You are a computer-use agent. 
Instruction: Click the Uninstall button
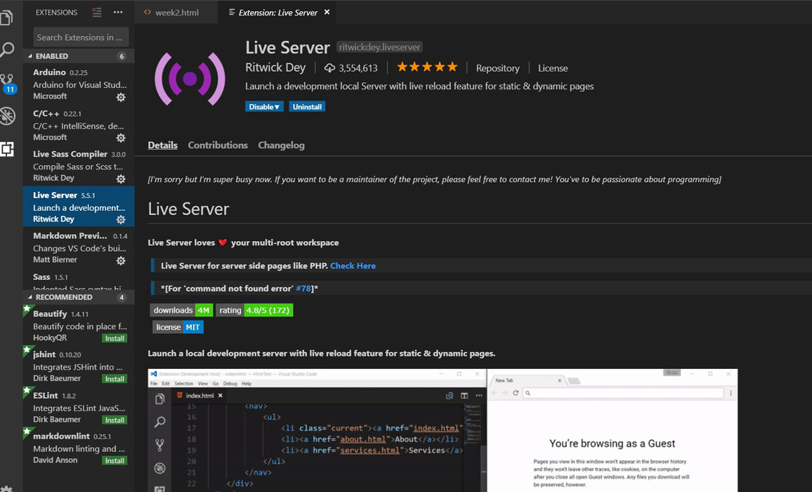pos(307,107)
